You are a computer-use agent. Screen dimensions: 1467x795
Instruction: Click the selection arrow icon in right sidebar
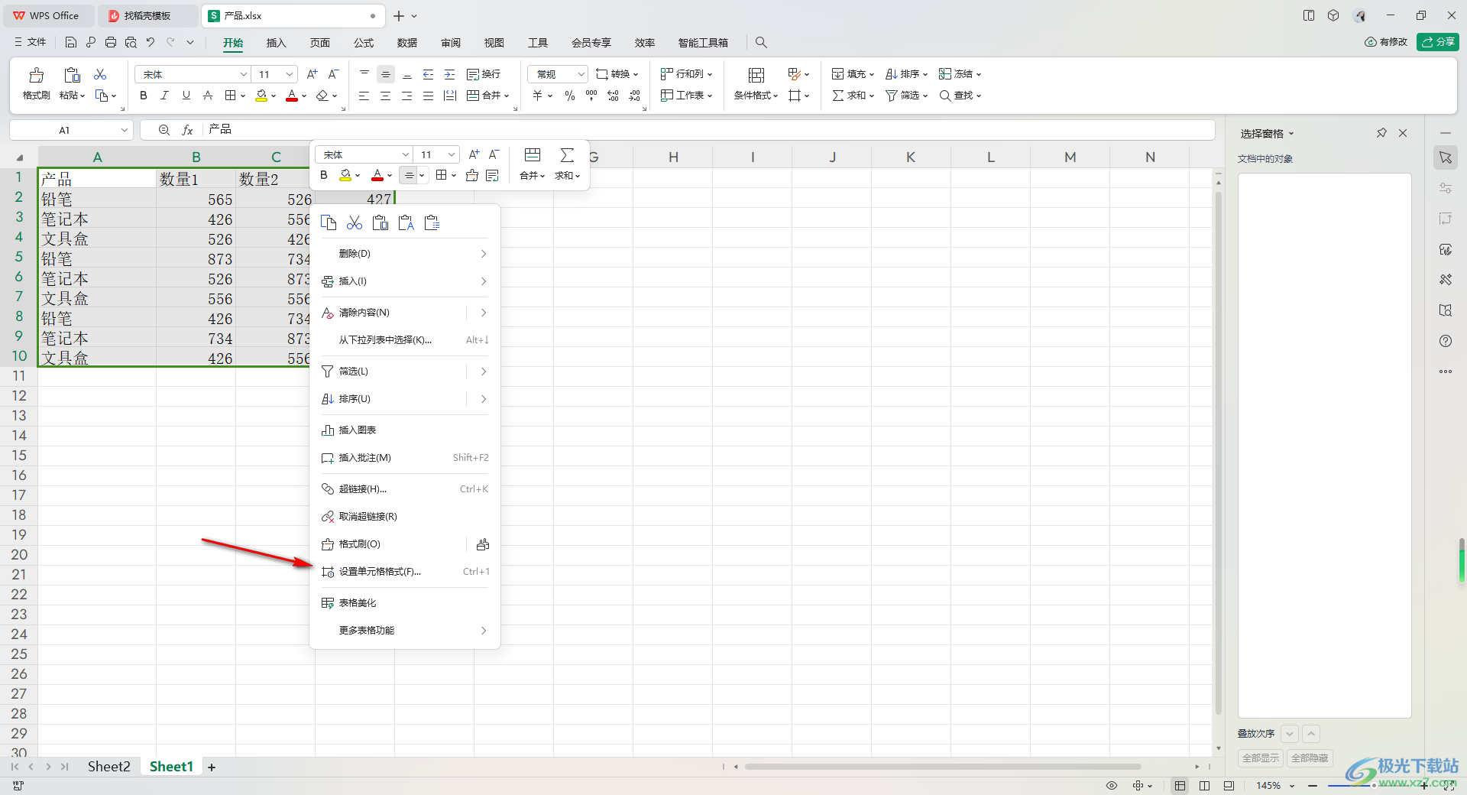click(x=1445, y=157)
